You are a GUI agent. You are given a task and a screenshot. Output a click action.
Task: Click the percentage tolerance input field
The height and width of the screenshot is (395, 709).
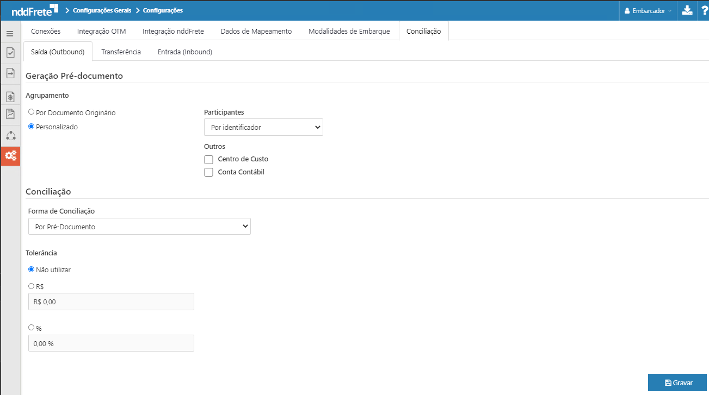111,343
